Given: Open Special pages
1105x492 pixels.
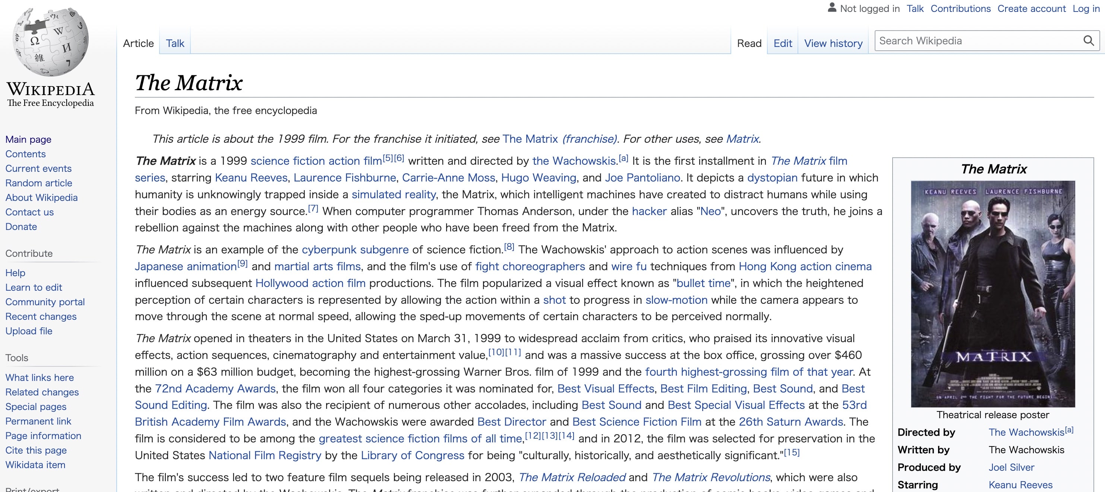Looking at the screenshot, I should pos(36,407).
